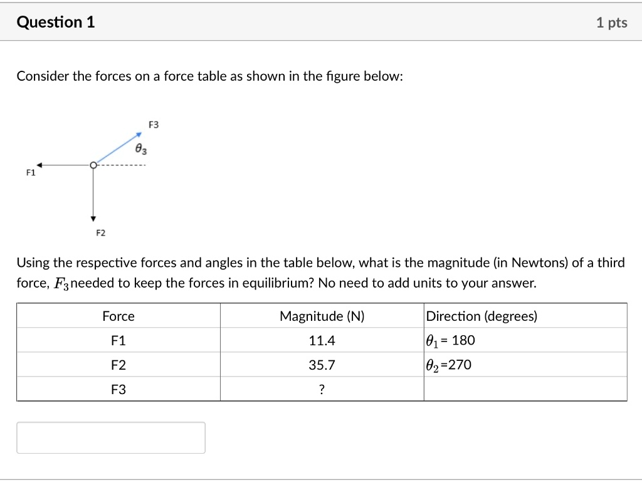This screenshot has width=642, height=485.
Task: Select the F3 row in the table
Action: [118, 389]
